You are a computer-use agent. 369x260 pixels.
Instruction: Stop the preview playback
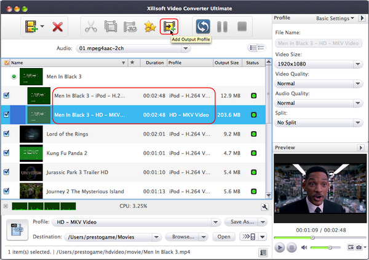click(x=292, y=247)
